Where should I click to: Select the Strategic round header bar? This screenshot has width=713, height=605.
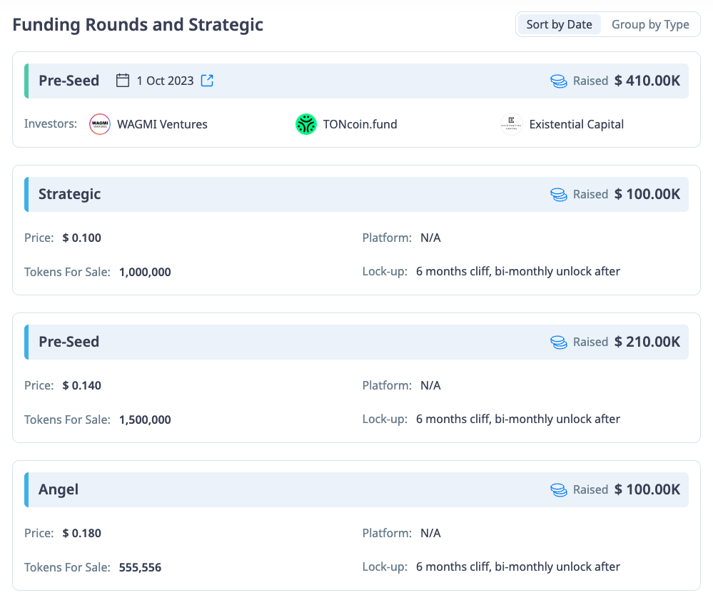pyautogui.click(x=357, y=194)
